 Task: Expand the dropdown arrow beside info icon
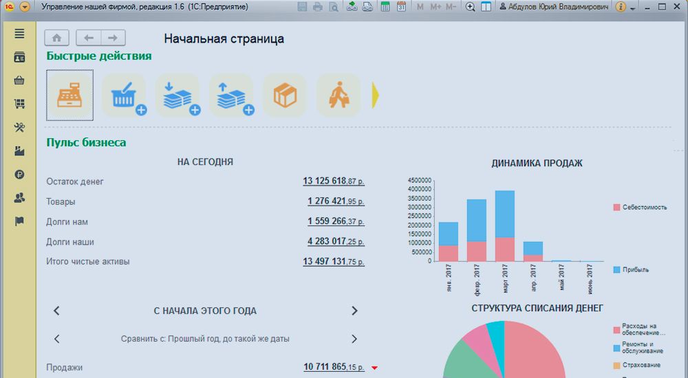pyautogui.click(x=632, y=8)
